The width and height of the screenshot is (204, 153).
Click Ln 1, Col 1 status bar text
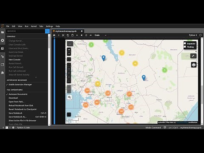pyautogui.click(x=173, y=127)
